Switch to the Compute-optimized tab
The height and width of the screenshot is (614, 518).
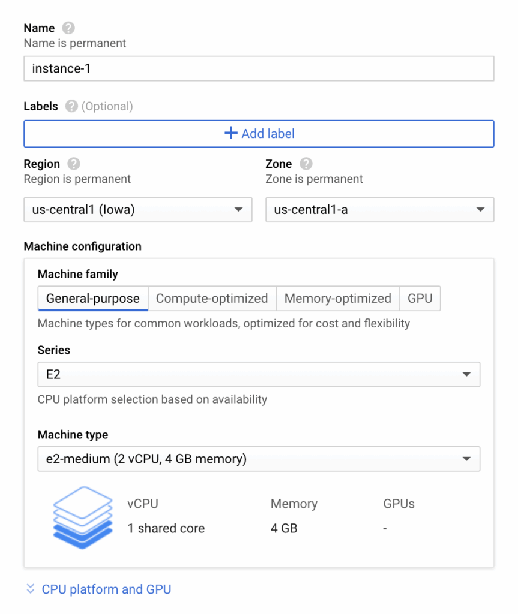[x=211, y=298]
